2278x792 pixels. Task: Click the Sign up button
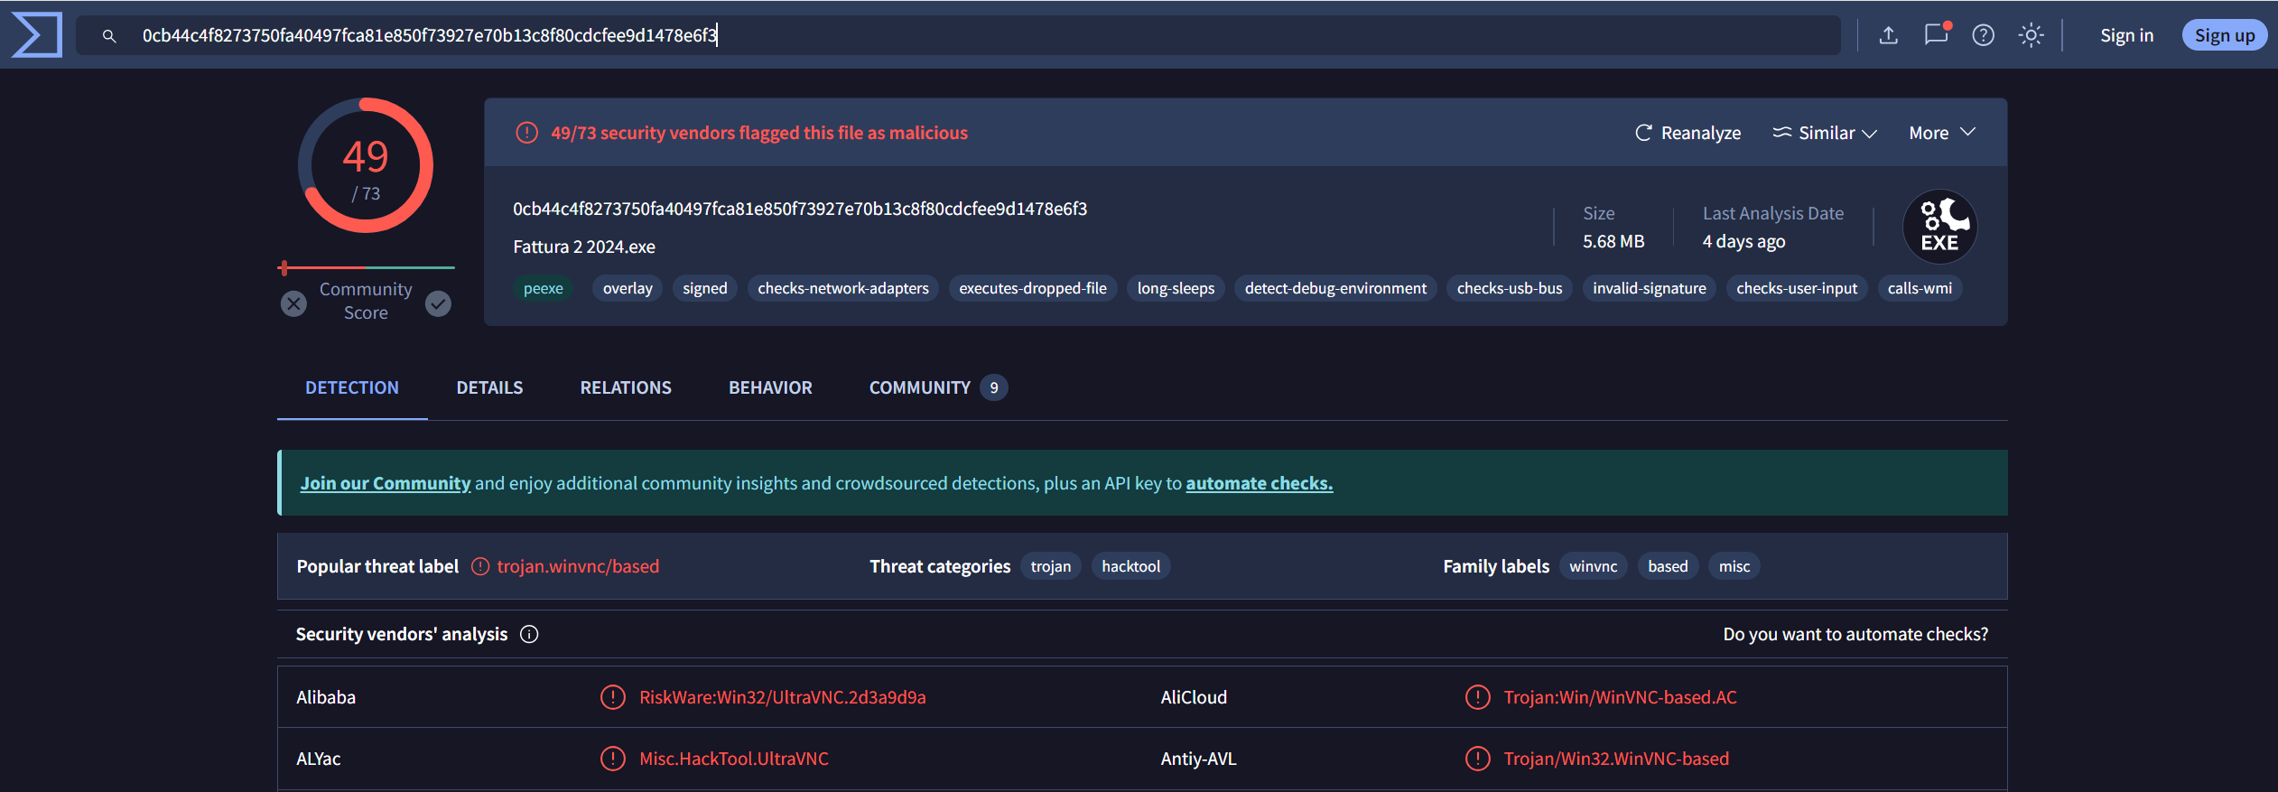pyautogui.click(x=2224, y=35)
